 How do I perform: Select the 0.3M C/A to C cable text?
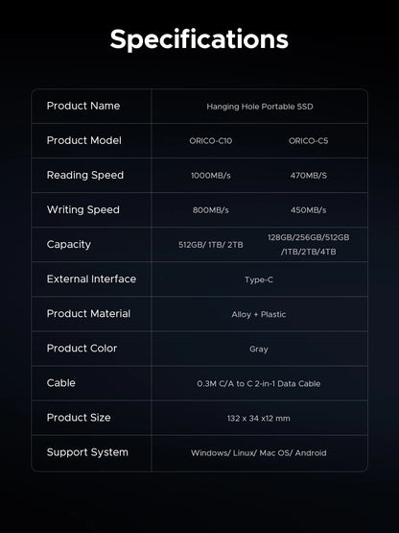[259, 384]
